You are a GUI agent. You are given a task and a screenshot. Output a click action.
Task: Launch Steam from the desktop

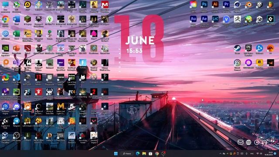point(237,48)
